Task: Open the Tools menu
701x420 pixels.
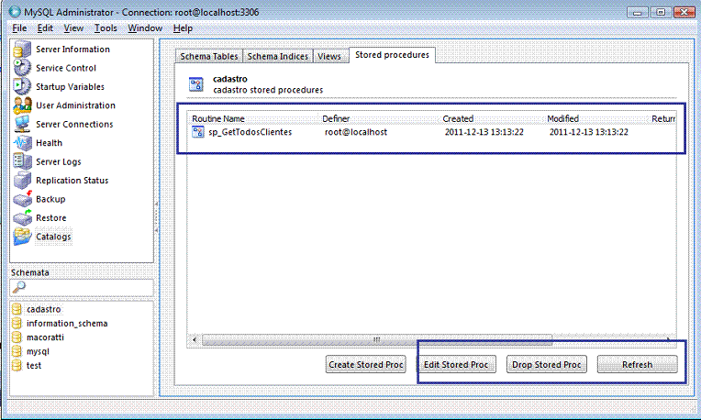Action: 106,28
